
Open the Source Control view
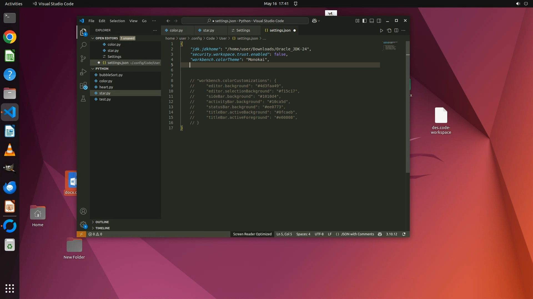(83, 59)
